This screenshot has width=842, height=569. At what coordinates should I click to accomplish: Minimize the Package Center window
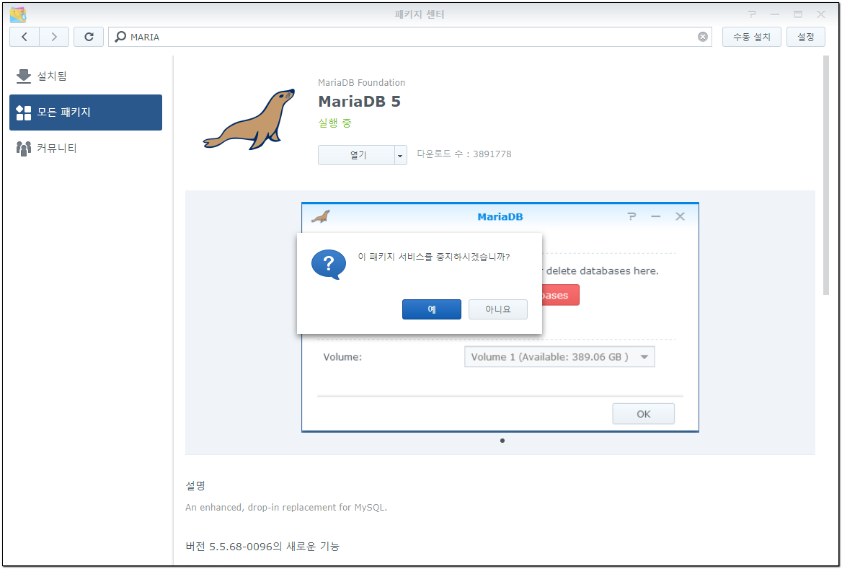pos(775,14)
